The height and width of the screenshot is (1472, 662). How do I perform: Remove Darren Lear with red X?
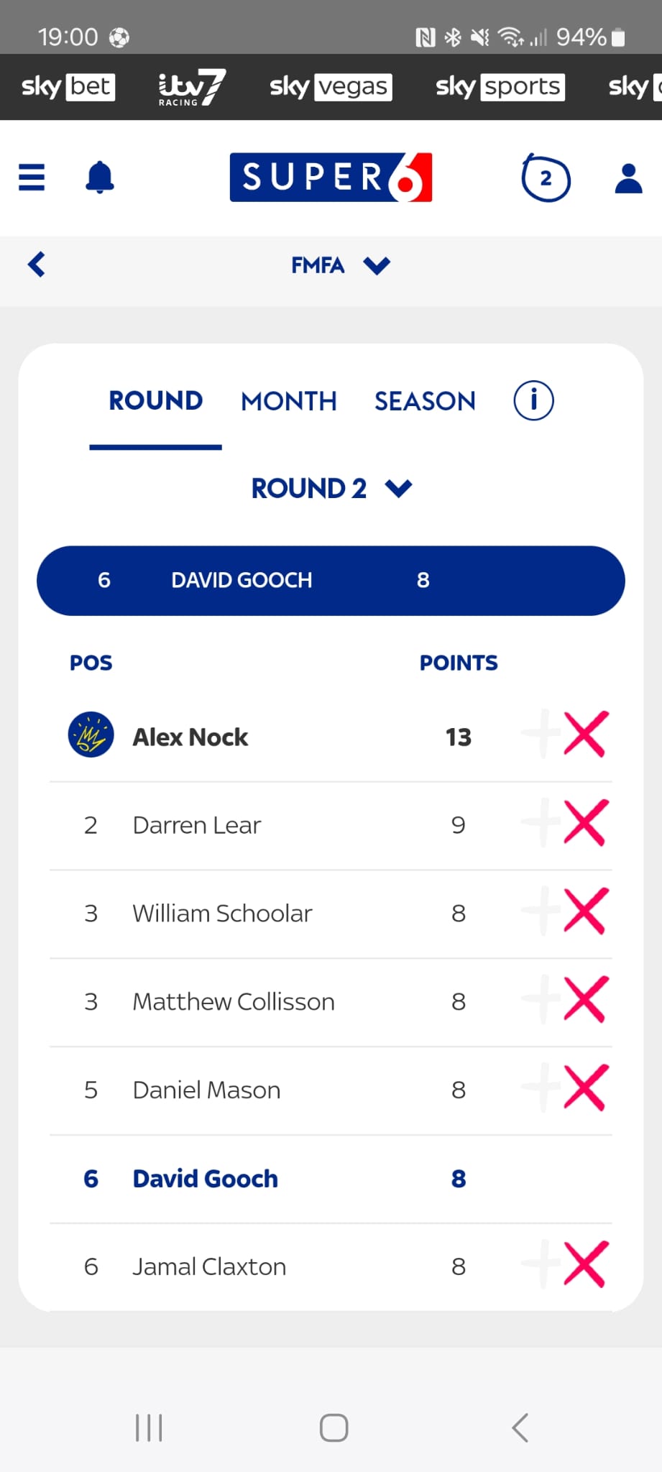point(586,823)
